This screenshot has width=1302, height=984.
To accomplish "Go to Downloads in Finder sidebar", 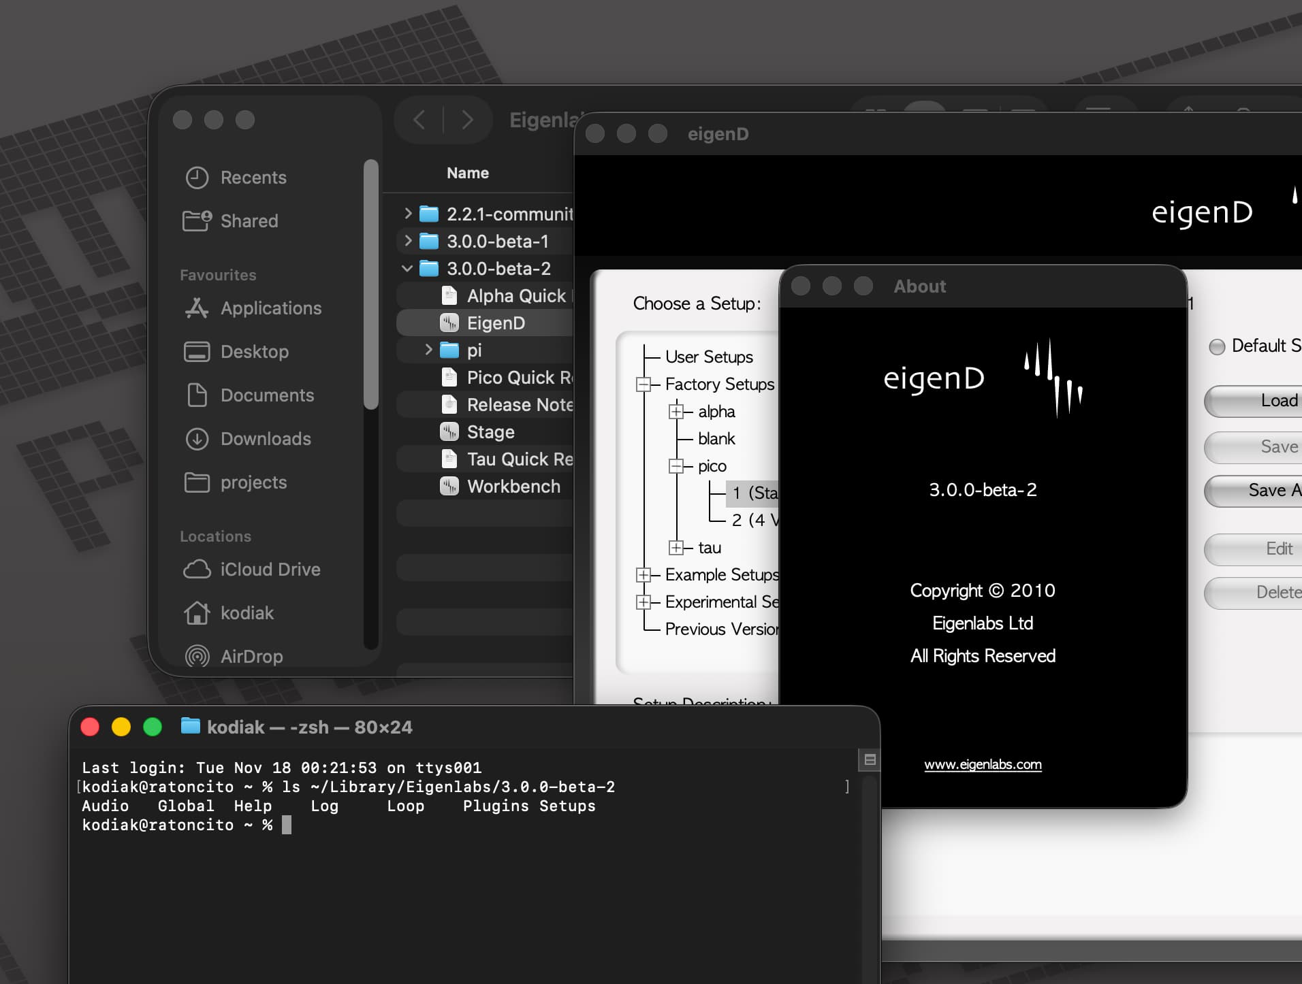I will point(265,439).
